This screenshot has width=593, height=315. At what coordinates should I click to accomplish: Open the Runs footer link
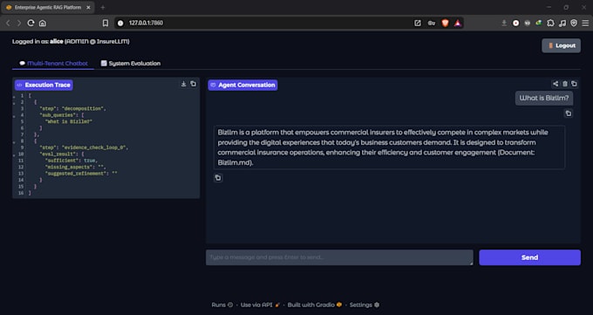pos(222,305)
